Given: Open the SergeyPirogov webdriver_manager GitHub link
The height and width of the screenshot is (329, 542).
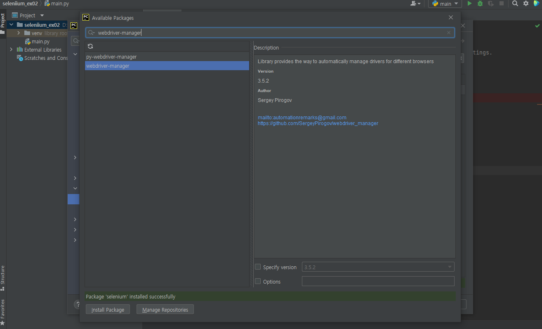Looking at the screenshot, I should (x=318, y=123).
